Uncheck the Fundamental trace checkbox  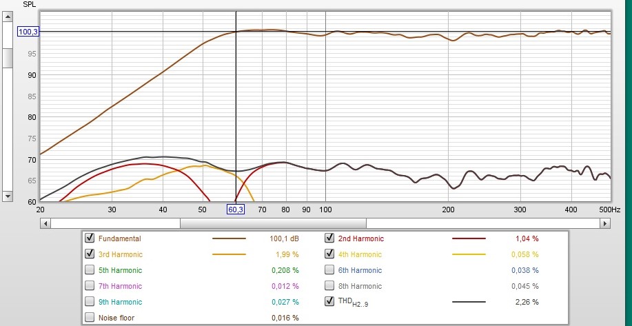(x=90, y=238)
